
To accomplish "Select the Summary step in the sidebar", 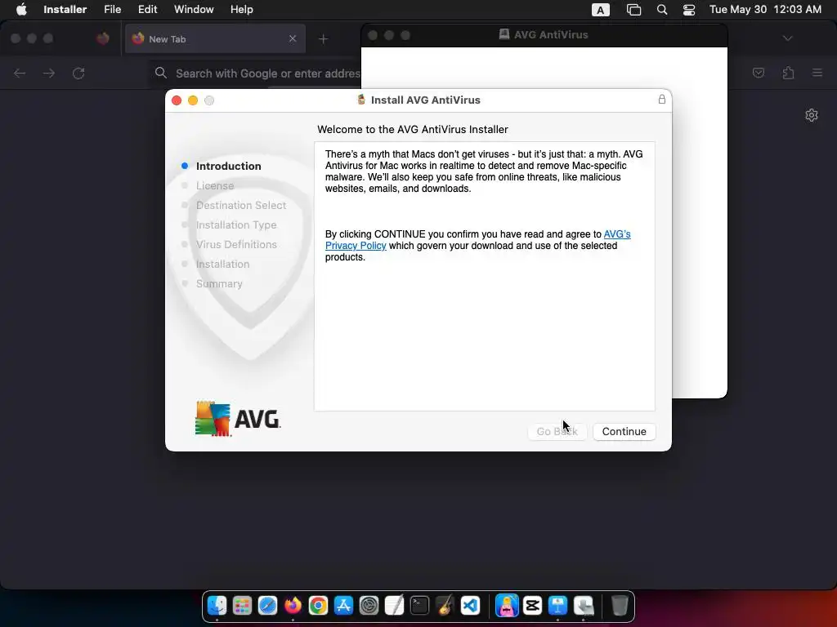I will click(219, 283).
